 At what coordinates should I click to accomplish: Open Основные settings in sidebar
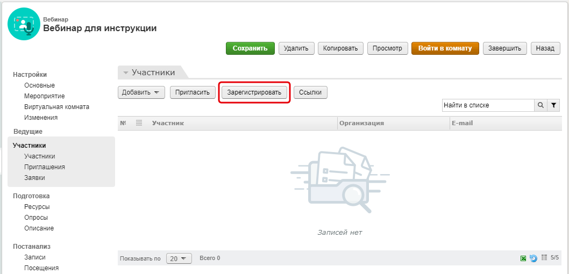[x=40, y=85]
